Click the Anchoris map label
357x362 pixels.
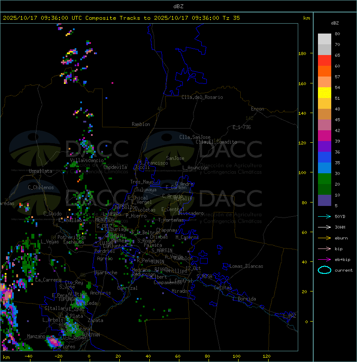pos(100,293)
